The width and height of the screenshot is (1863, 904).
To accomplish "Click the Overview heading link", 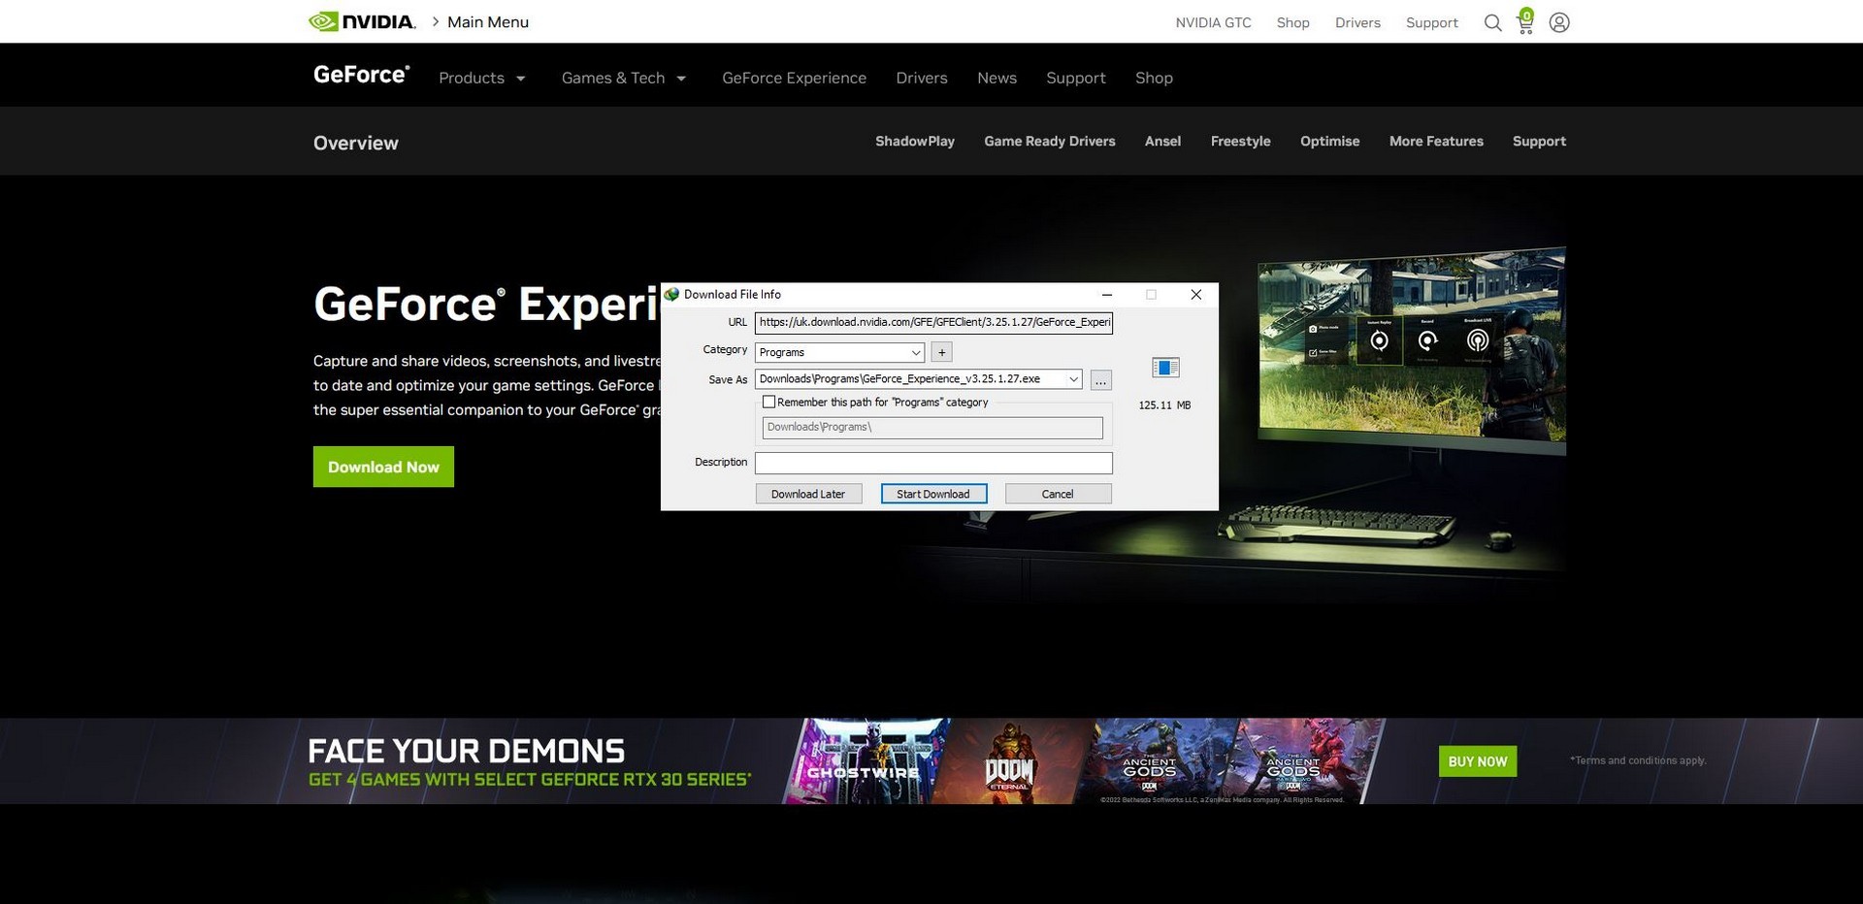I will (x=355, y=143).
